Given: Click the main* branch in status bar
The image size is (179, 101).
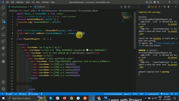Looking at the screenshot, I should (x=9, y=94).
